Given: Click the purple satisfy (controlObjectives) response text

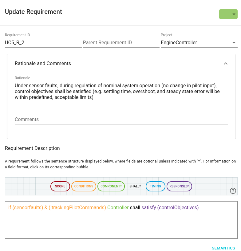Looking at the screenshot, I should point(170,208).
